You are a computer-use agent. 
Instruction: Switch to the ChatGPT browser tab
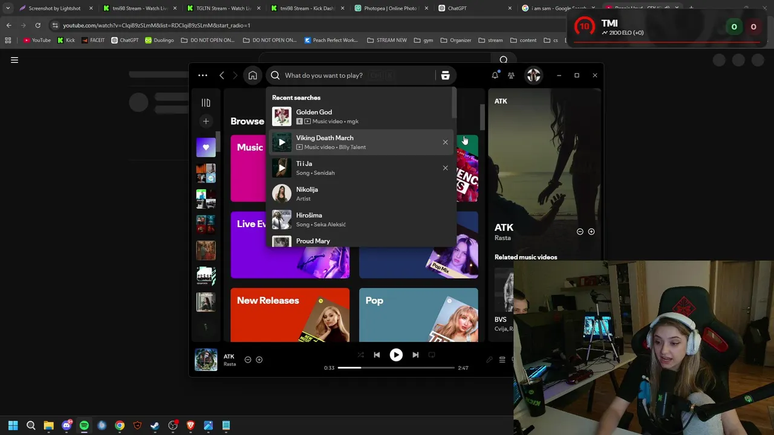474,8
